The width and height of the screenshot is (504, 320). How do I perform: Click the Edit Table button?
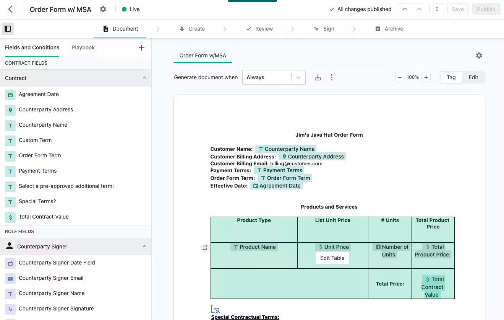point(332,258)
